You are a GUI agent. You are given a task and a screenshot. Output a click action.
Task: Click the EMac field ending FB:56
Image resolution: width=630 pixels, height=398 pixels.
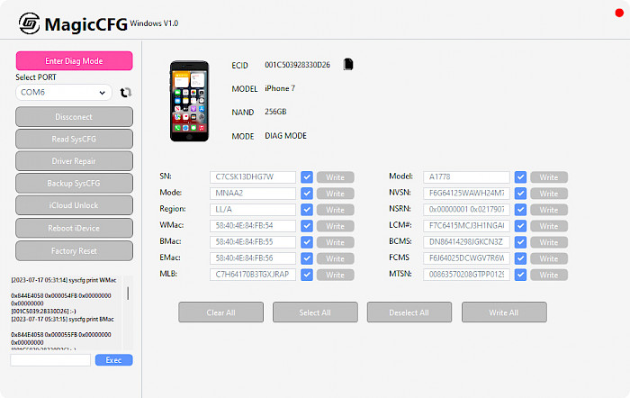tap(253, 258)
